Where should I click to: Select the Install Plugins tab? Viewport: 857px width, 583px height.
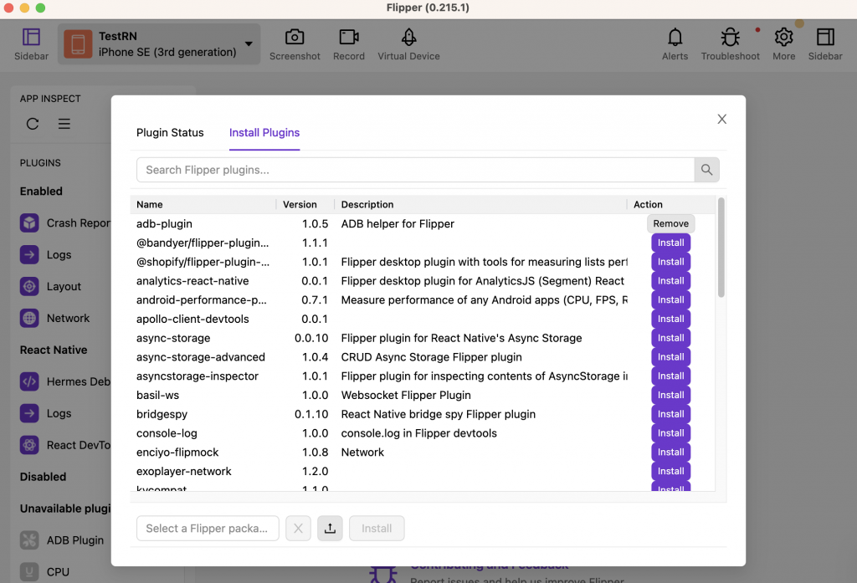coord(264,132)
